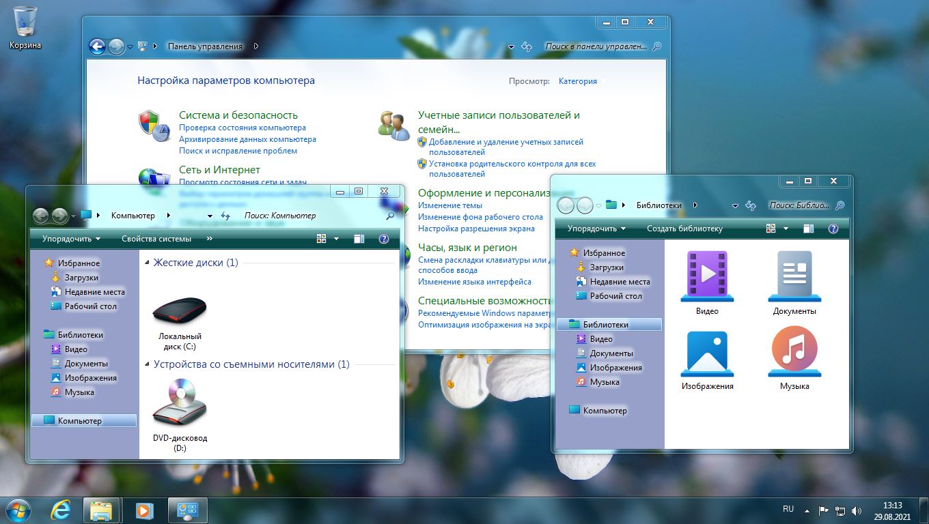
Task: Open the network icon in system tray
Action: coord(840,510)
